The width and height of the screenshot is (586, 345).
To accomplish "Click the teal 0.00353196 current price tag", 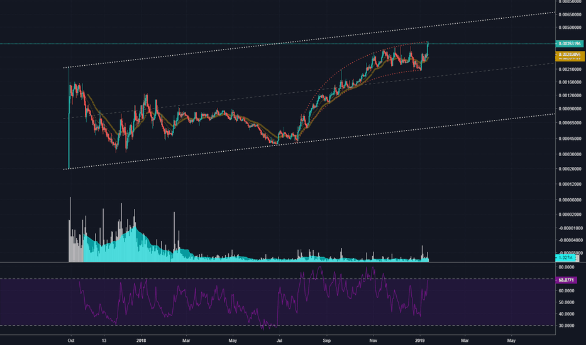I will click(x=569, y=44).
